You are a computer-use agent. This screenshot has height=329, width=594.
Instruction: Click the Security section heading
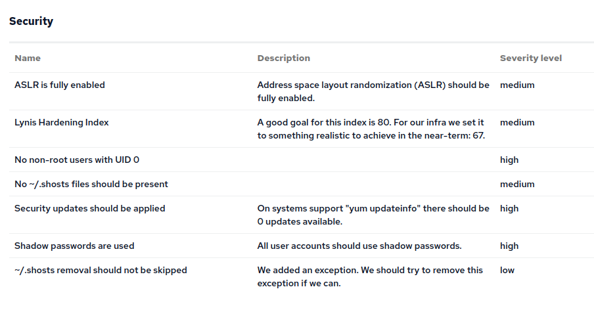coord(31,21)
